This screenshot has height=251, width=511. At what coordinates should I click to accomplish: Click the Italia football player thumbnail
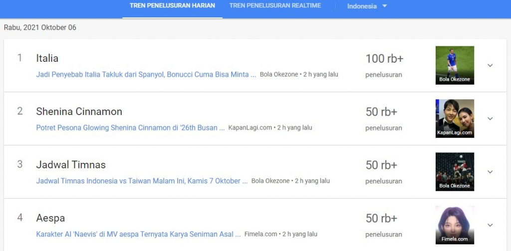tap(455, 65)
